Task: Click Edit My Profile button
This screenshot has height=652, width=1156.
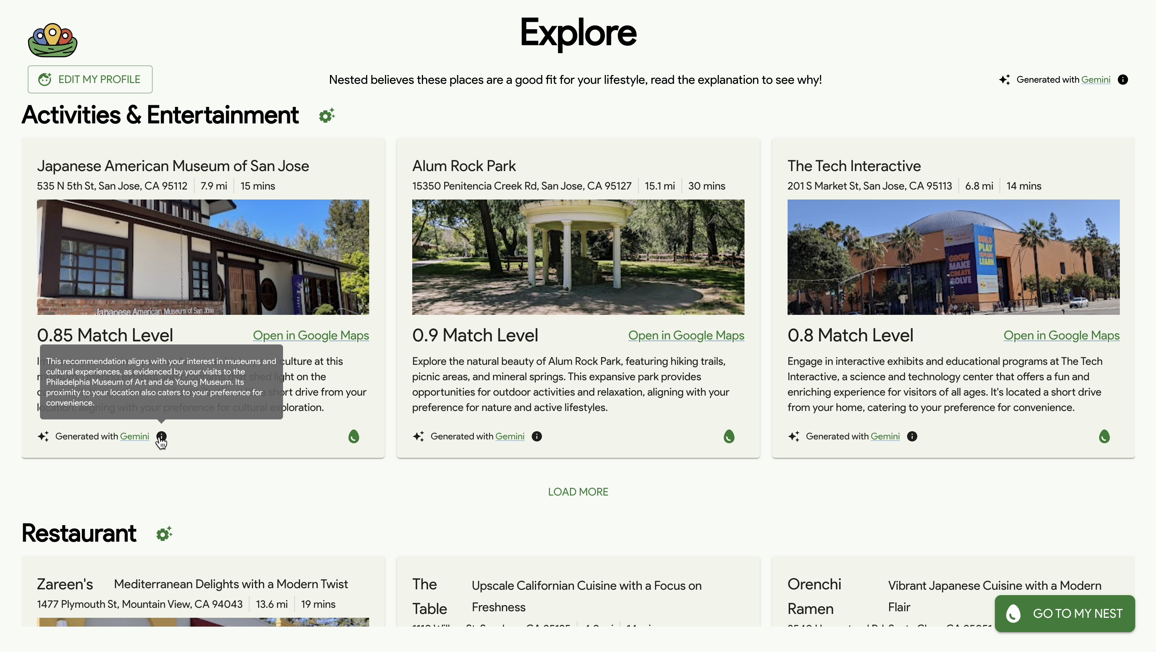Action: [x=90, y=80]
